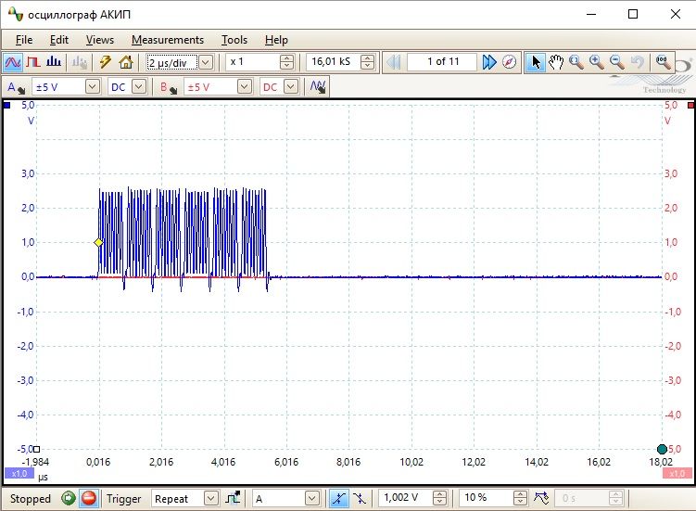696x511 pixels.
Task: Click the disabled 0 s delay field
Action: (x=584, y=498)
